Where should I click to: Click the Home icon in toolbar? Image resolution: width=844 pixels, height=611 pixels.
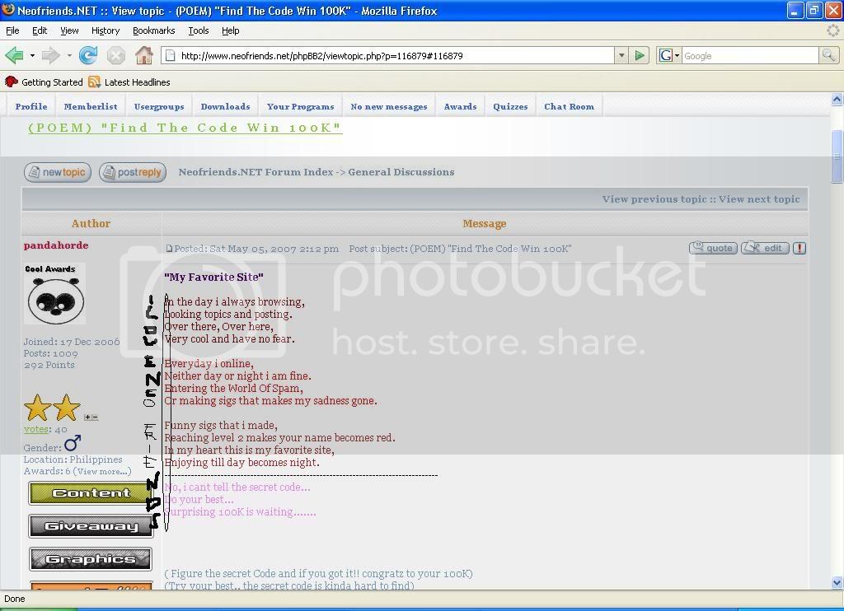click(144, 56)
